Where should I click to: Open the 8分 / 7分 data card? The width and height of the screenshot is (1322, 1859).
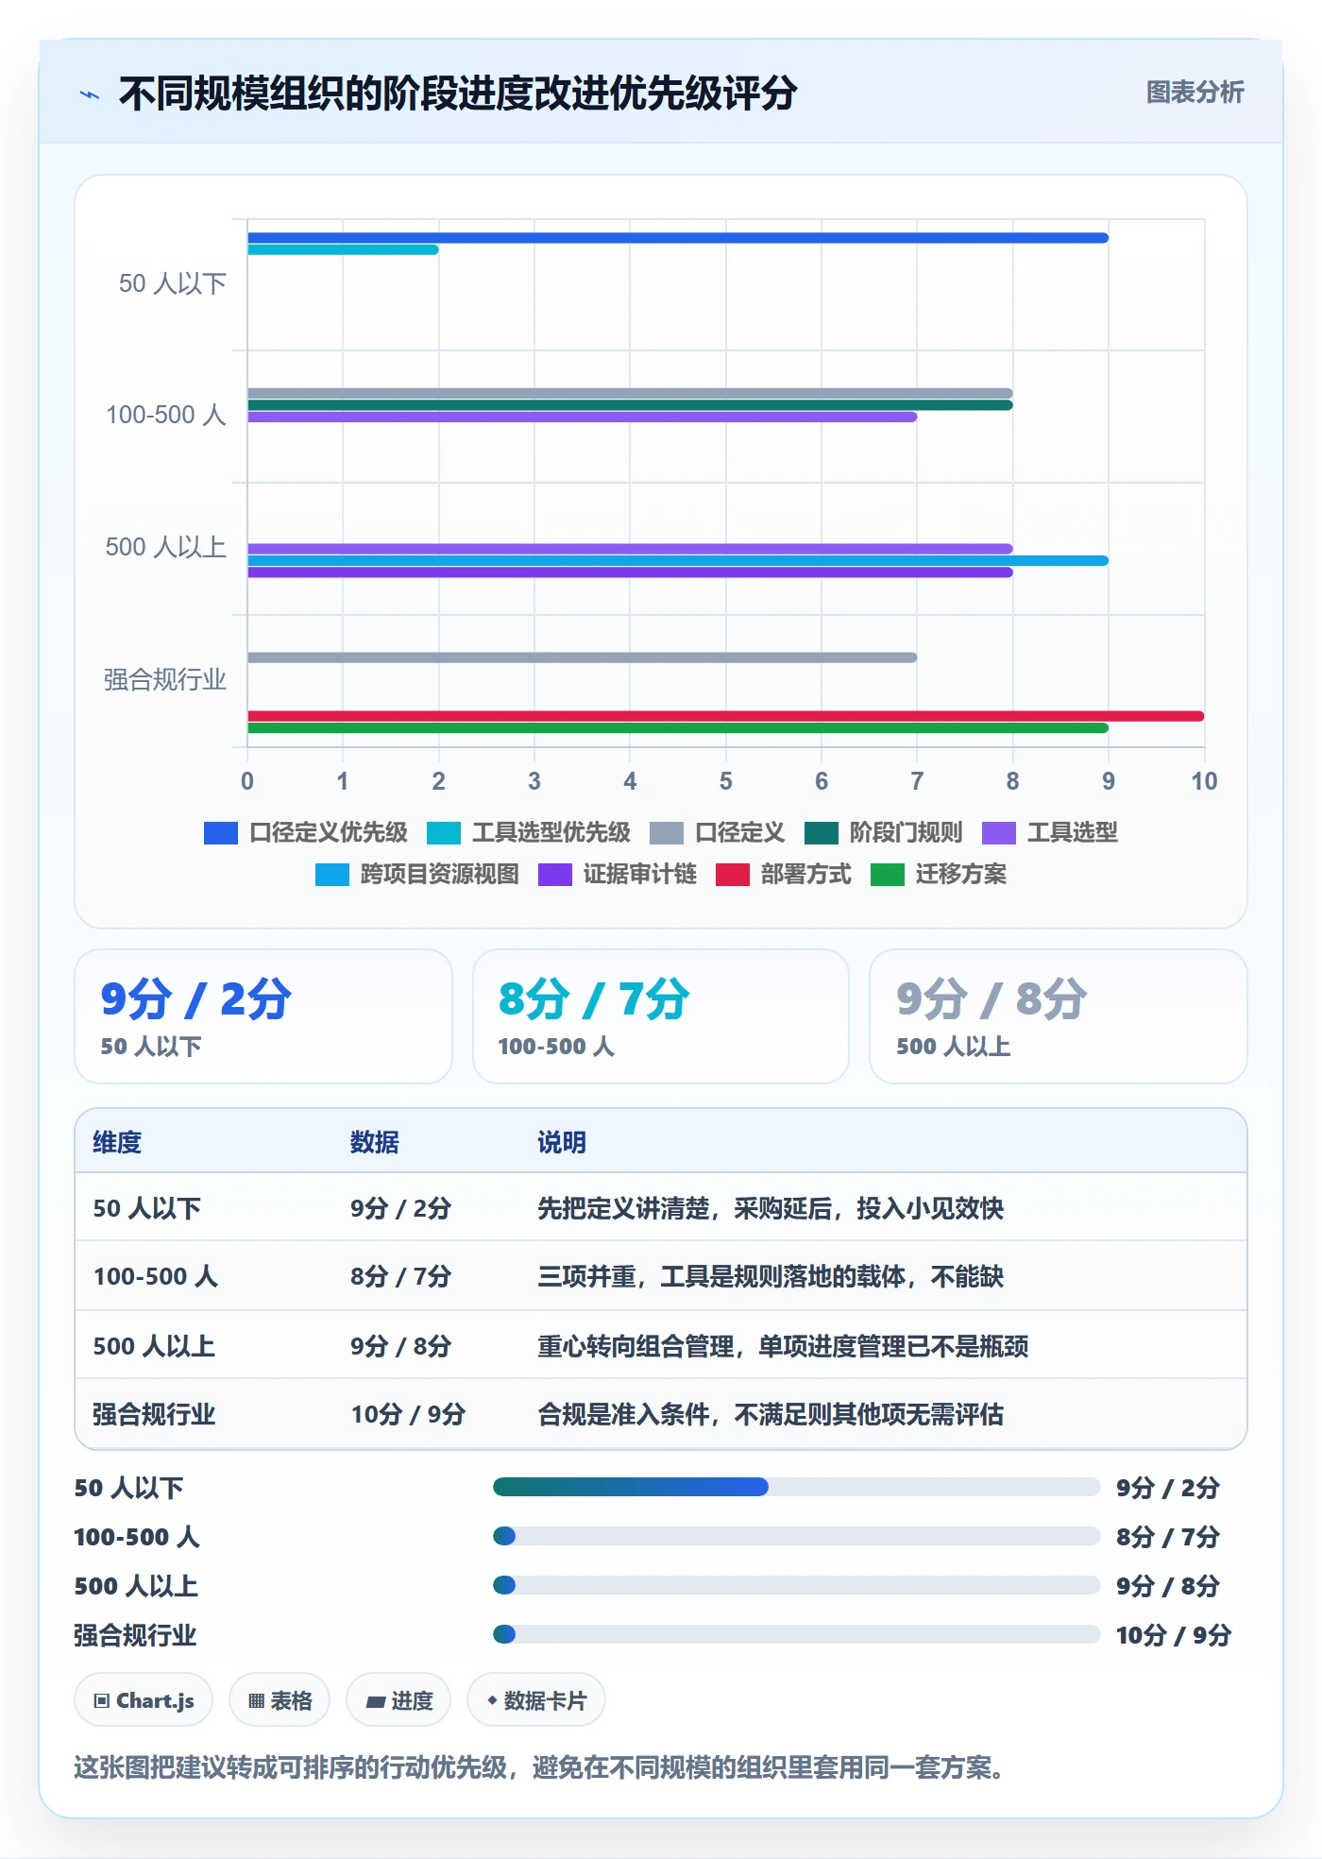point(661,1016)
